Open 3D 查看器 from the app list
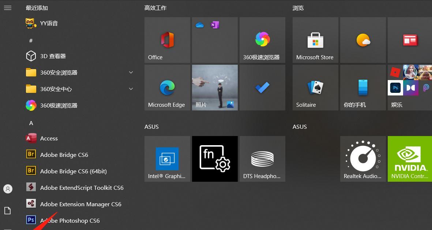 tap(80, 56)
